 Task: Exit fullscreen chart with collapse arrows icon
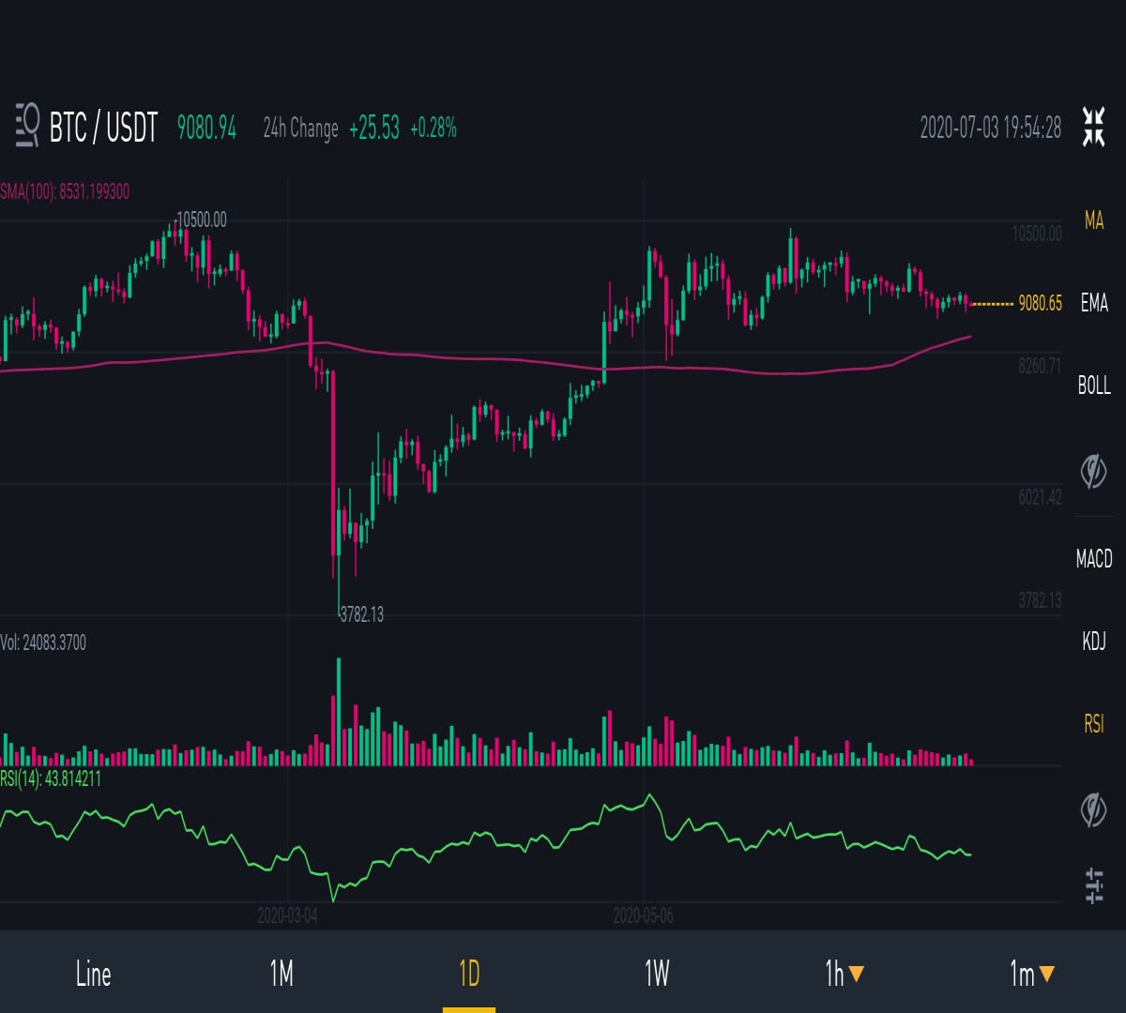coord(1093,127)
